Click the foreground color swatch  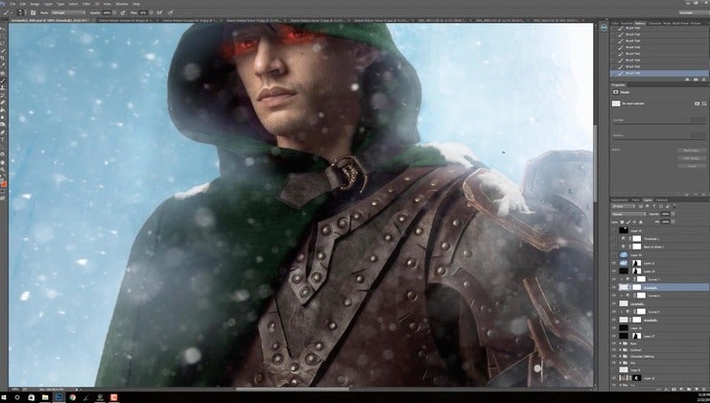tap(3, 183)
